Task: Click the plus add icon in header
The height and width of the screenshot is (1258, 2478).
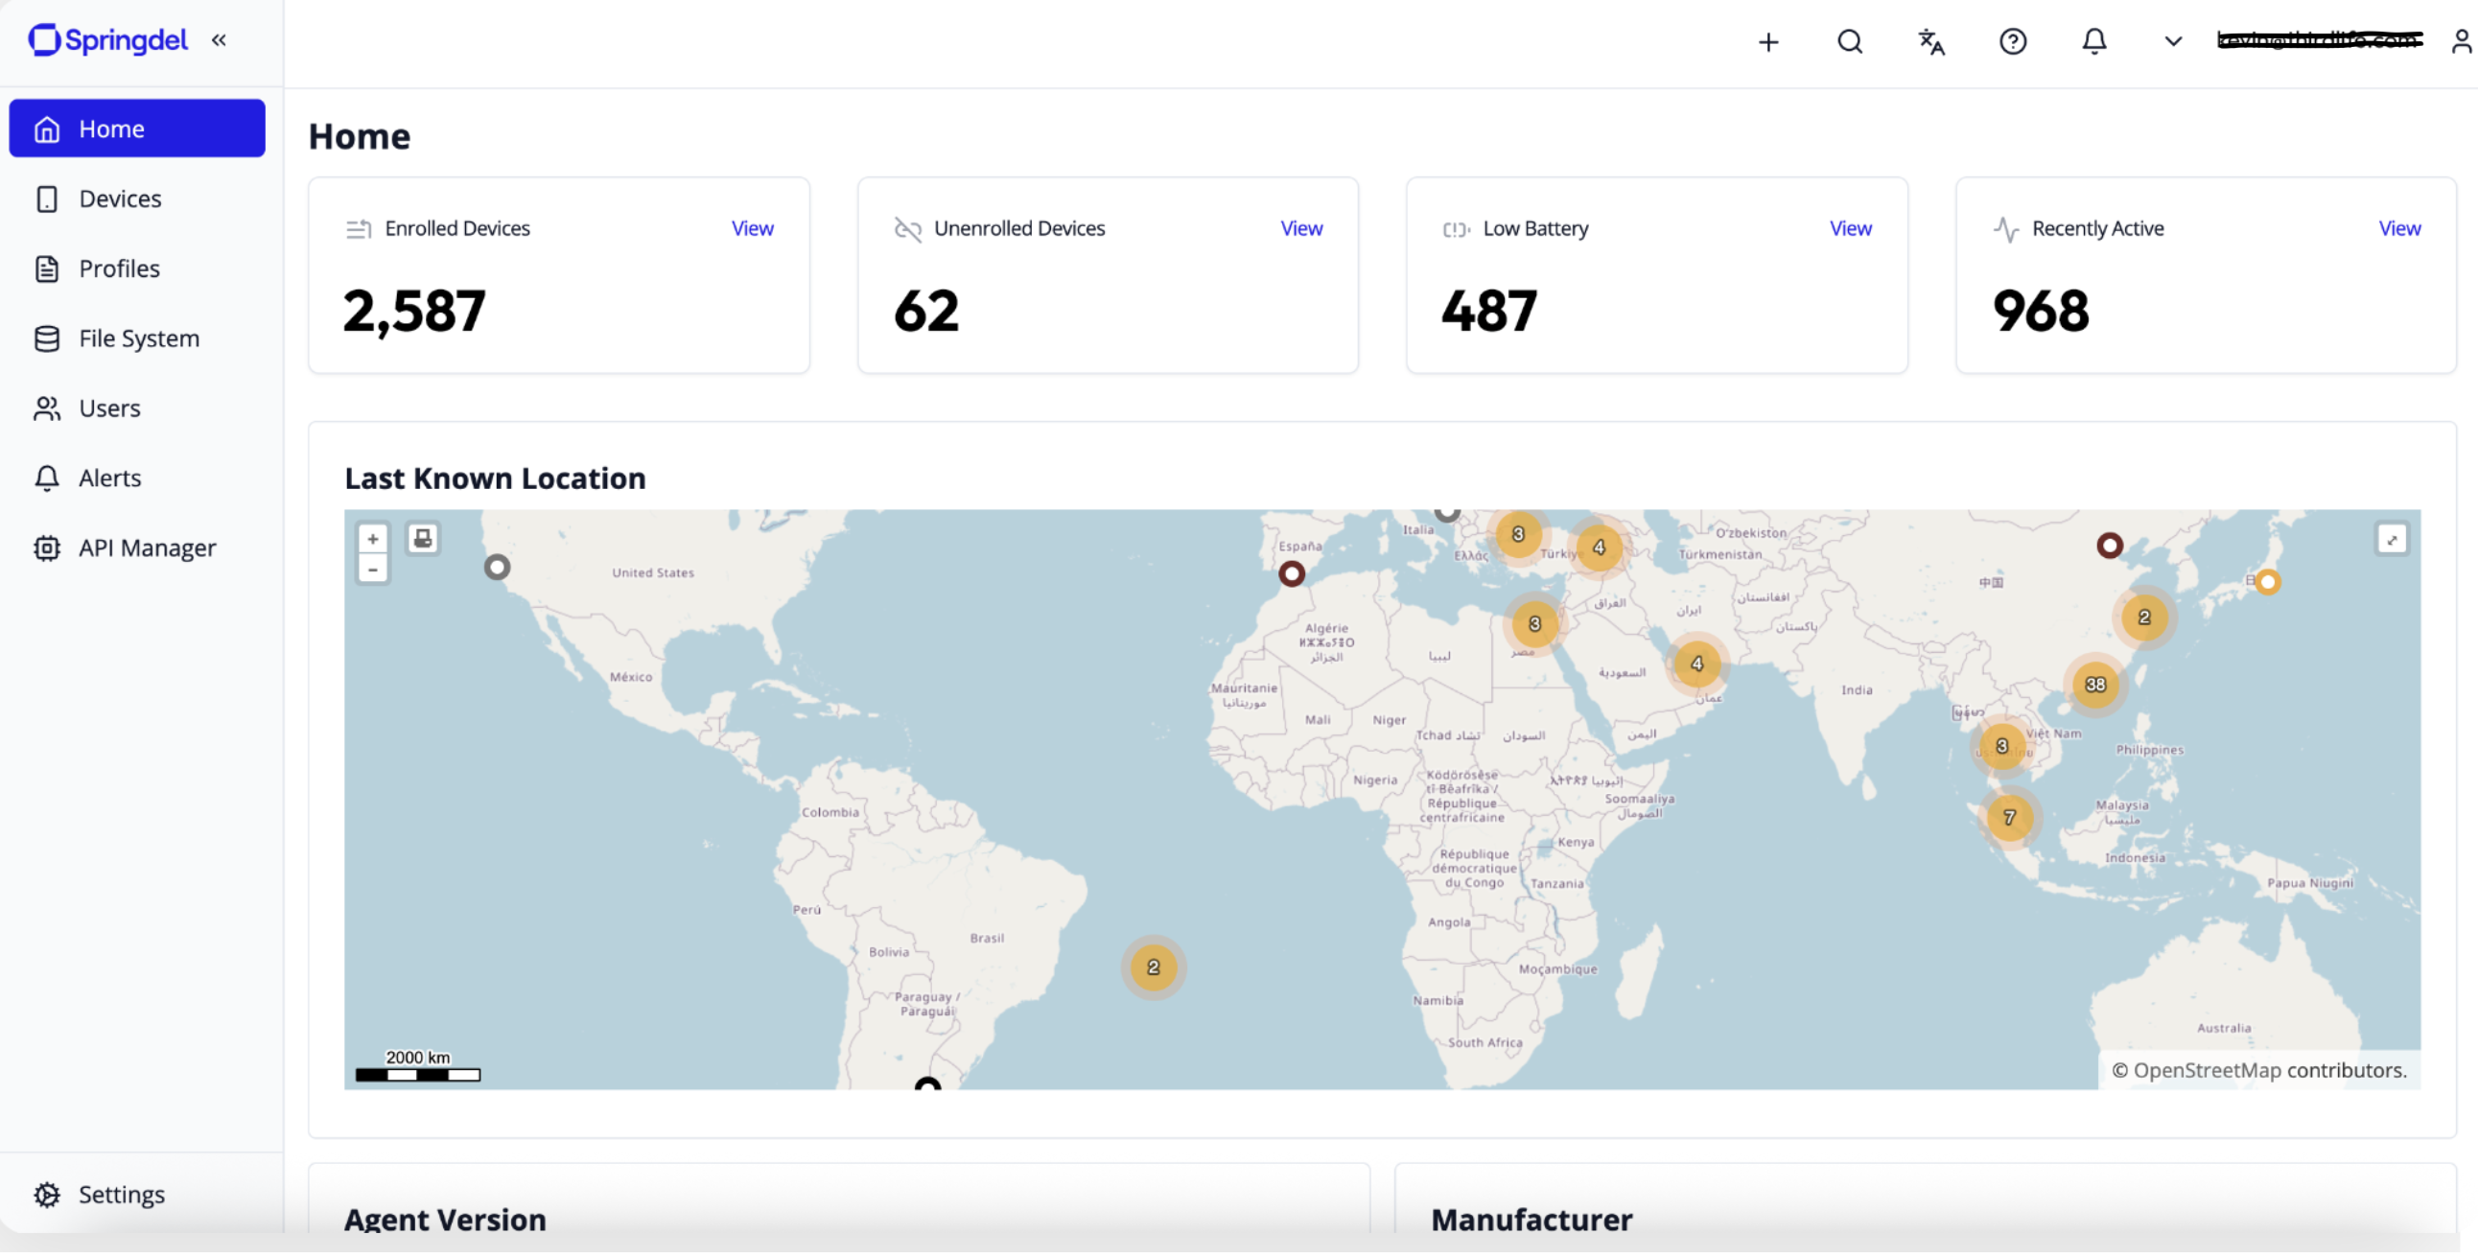Action: click(x=1768, y=41)
